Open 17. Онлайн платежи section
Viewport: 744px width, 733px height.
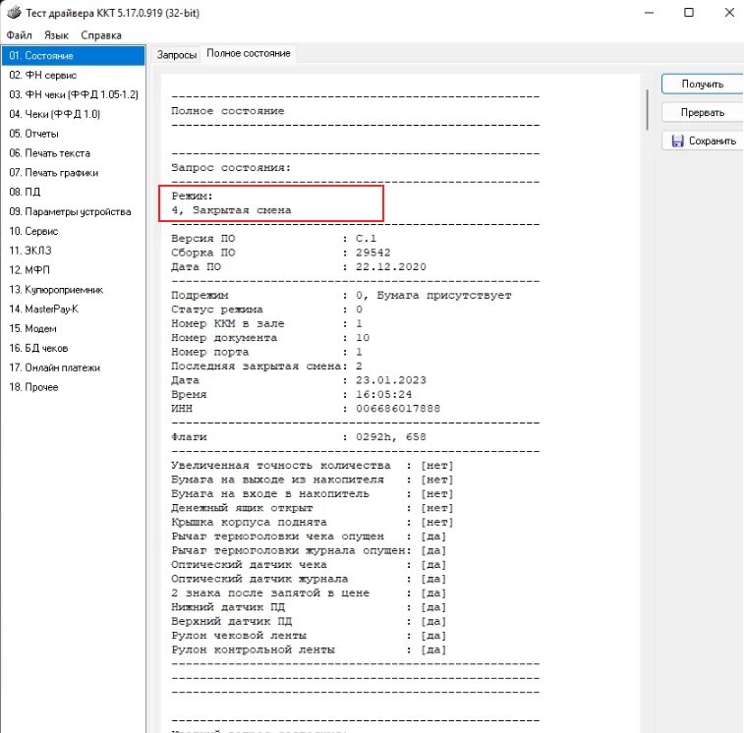tap(74, 367)
